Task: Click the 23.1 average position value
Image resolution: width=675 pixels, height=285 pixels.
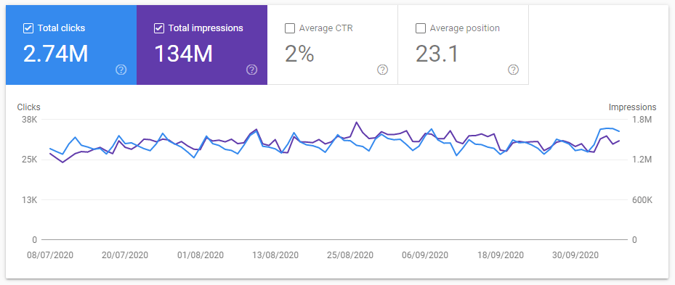Action: point(437,54)
